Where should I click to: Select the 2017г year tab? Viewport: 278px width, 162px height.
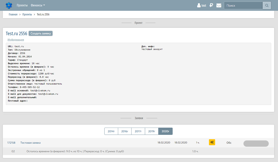[x=138, y=131]
